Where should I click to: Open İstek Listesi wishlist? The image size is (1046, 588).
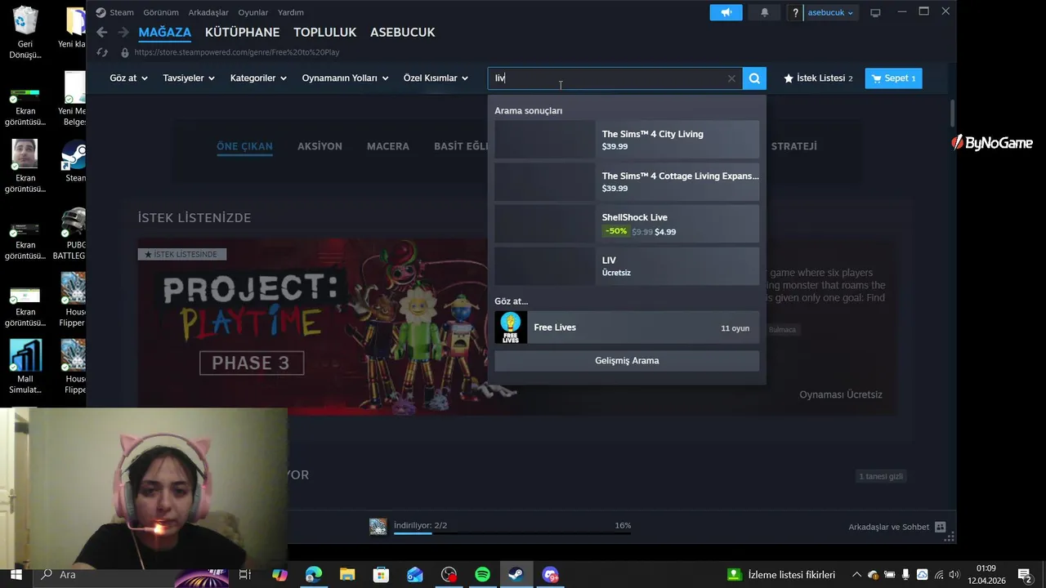pyautogui.click(x=818, y=78)
